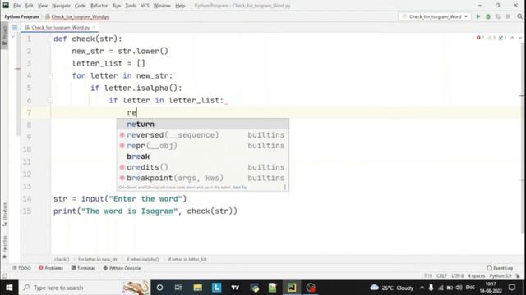Open the Navigate menu

coord(61,6)
